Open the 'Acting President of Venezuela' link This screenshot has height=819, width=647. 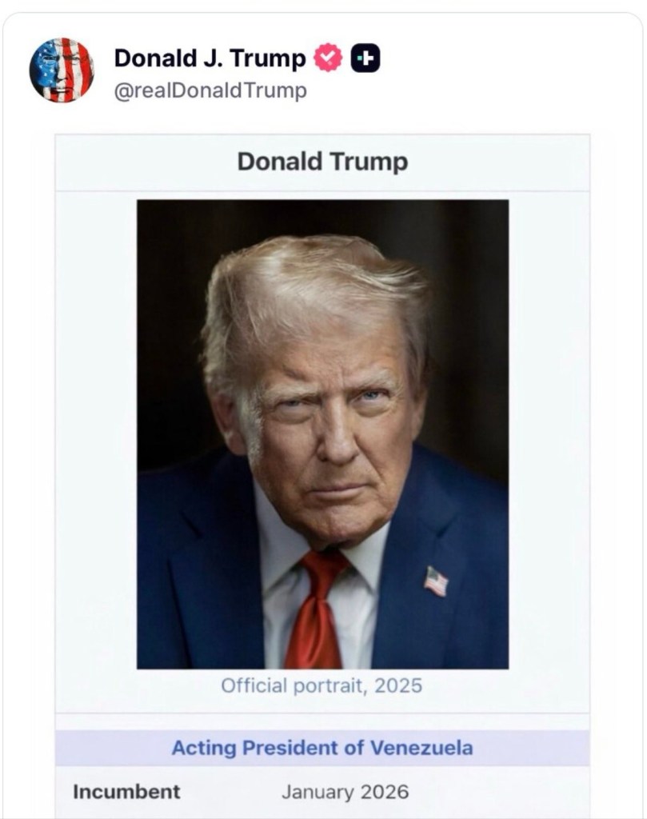(322, 748)
